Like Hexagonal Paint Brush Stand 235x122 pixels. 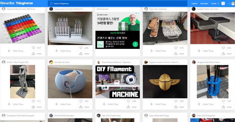pyautogui.click(x=223, y=101)
